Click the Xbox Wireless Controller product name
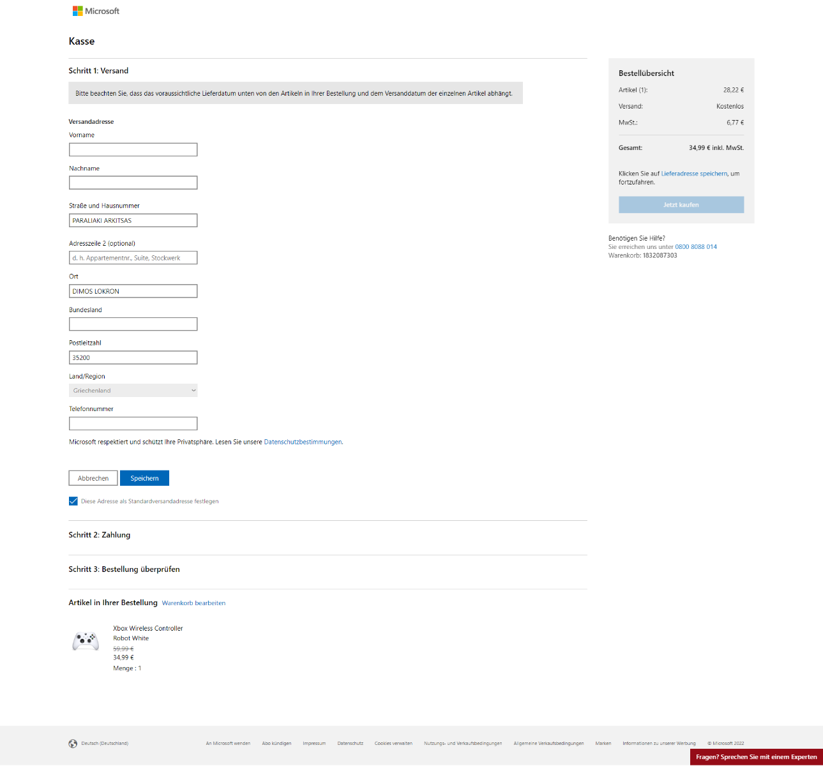823x766 pixels. (148, 629)
